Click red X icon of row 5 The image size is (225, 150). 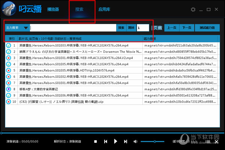[9, 70]
